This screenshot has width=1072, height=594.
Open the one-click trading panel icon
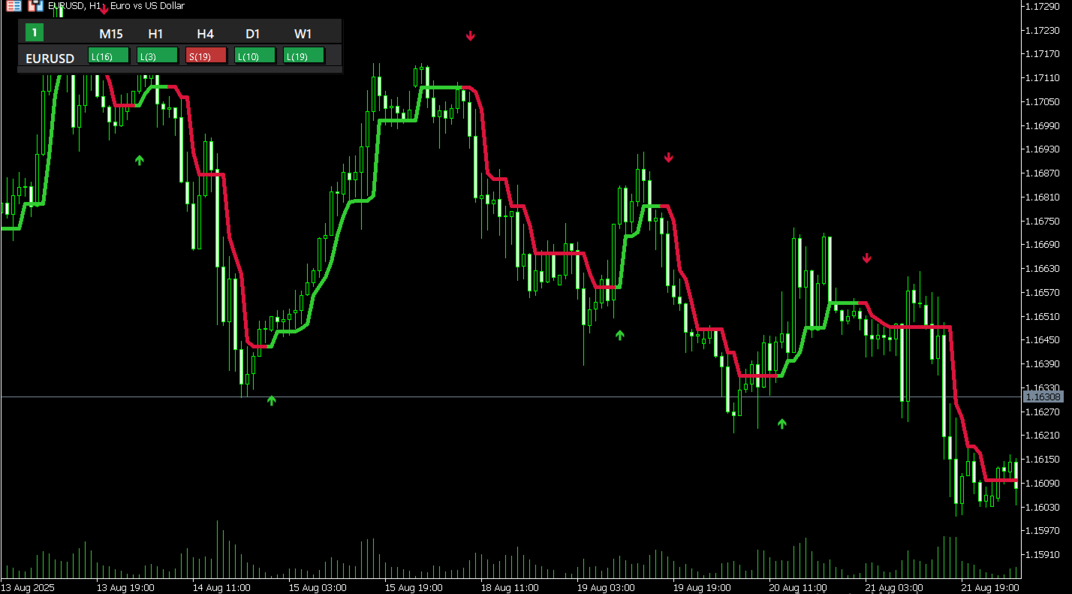click(x=35, y=5)
